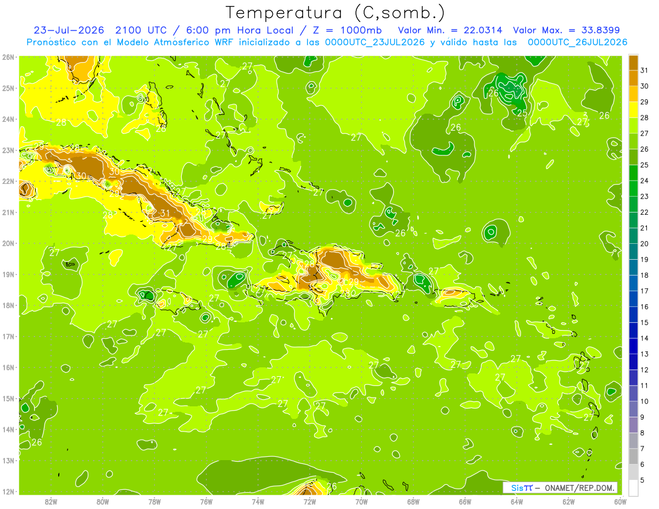Pick the white swatch below legend value 5
Viewport: 659px width, 509px height.
click(634, 488)
